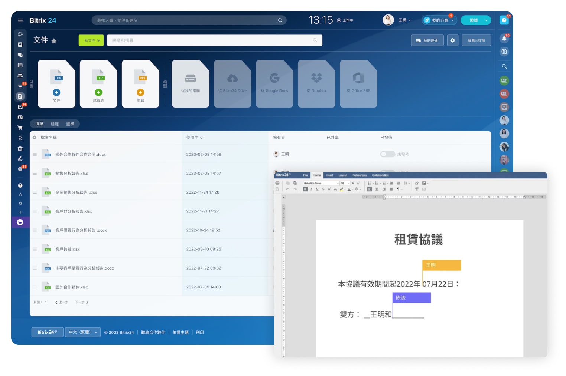This screenshot has height=376, width=566.
Task: Open file 客戶購買行為分析報告 .docx
Action: point(81,230)
